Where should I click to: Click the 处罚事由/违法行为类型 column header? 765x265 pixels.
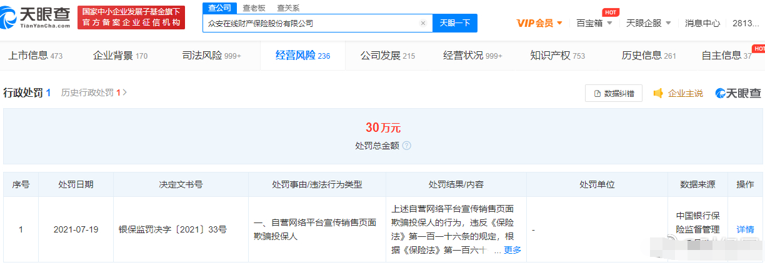tap(317, 185)
